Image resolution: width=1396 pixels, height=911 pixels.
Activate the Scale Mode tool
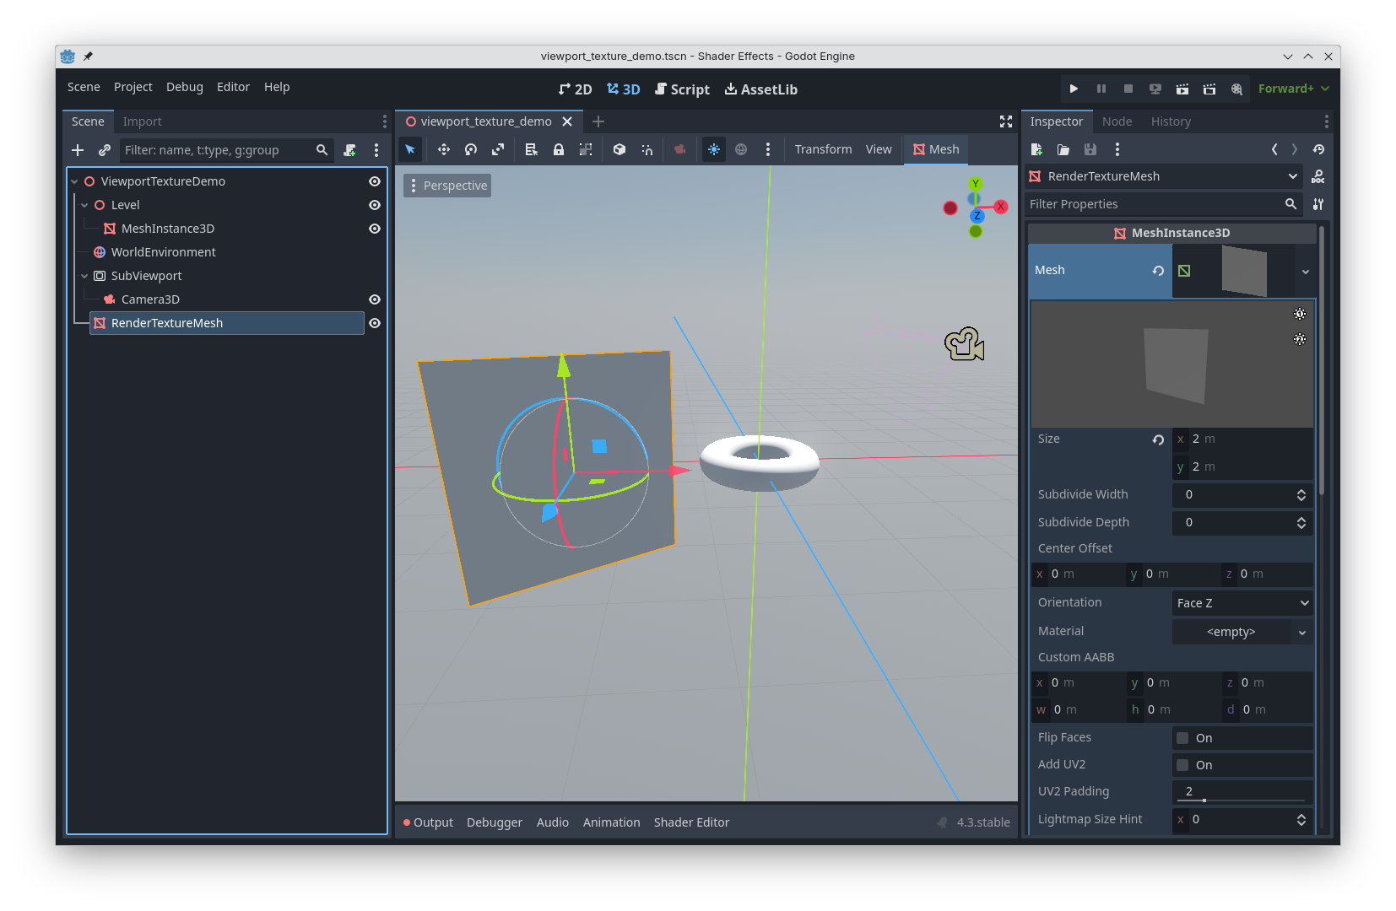pos(498,149)
